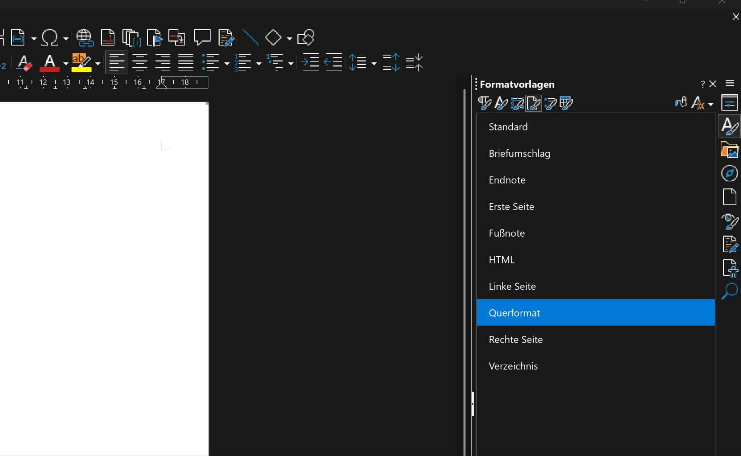Select the Erste Seite page style
This screenshot has height=456, width=741.
tap(511, 207)
